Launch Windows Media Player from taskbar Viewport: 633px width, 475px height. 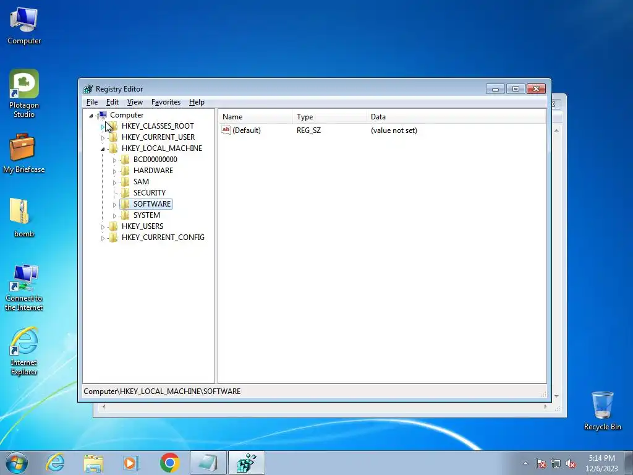pyautogui.click(x=131, y=463)
